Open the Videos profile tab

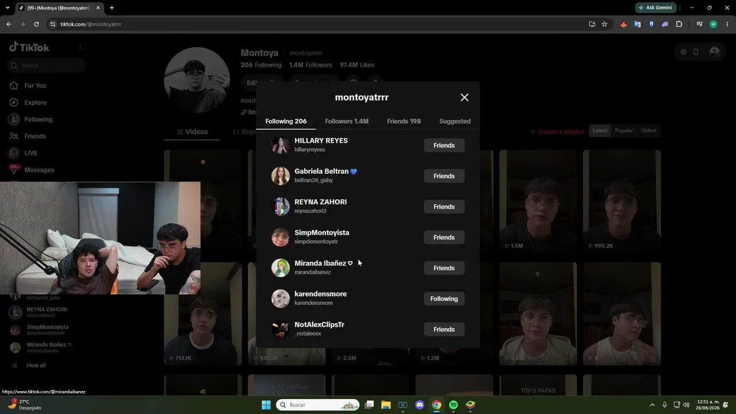pyautogui.click(x=192, y=132)
